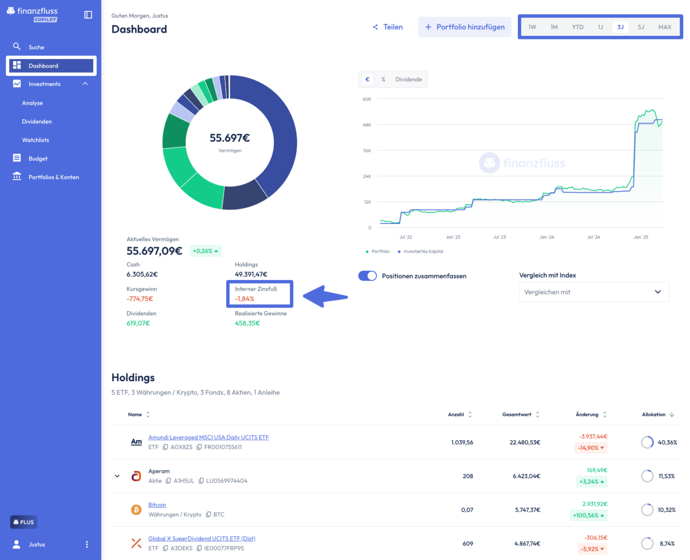Copy ISIN IE00077FRP95 icon
The height and width of the screenshot is (560, 690).
point(199,548)
